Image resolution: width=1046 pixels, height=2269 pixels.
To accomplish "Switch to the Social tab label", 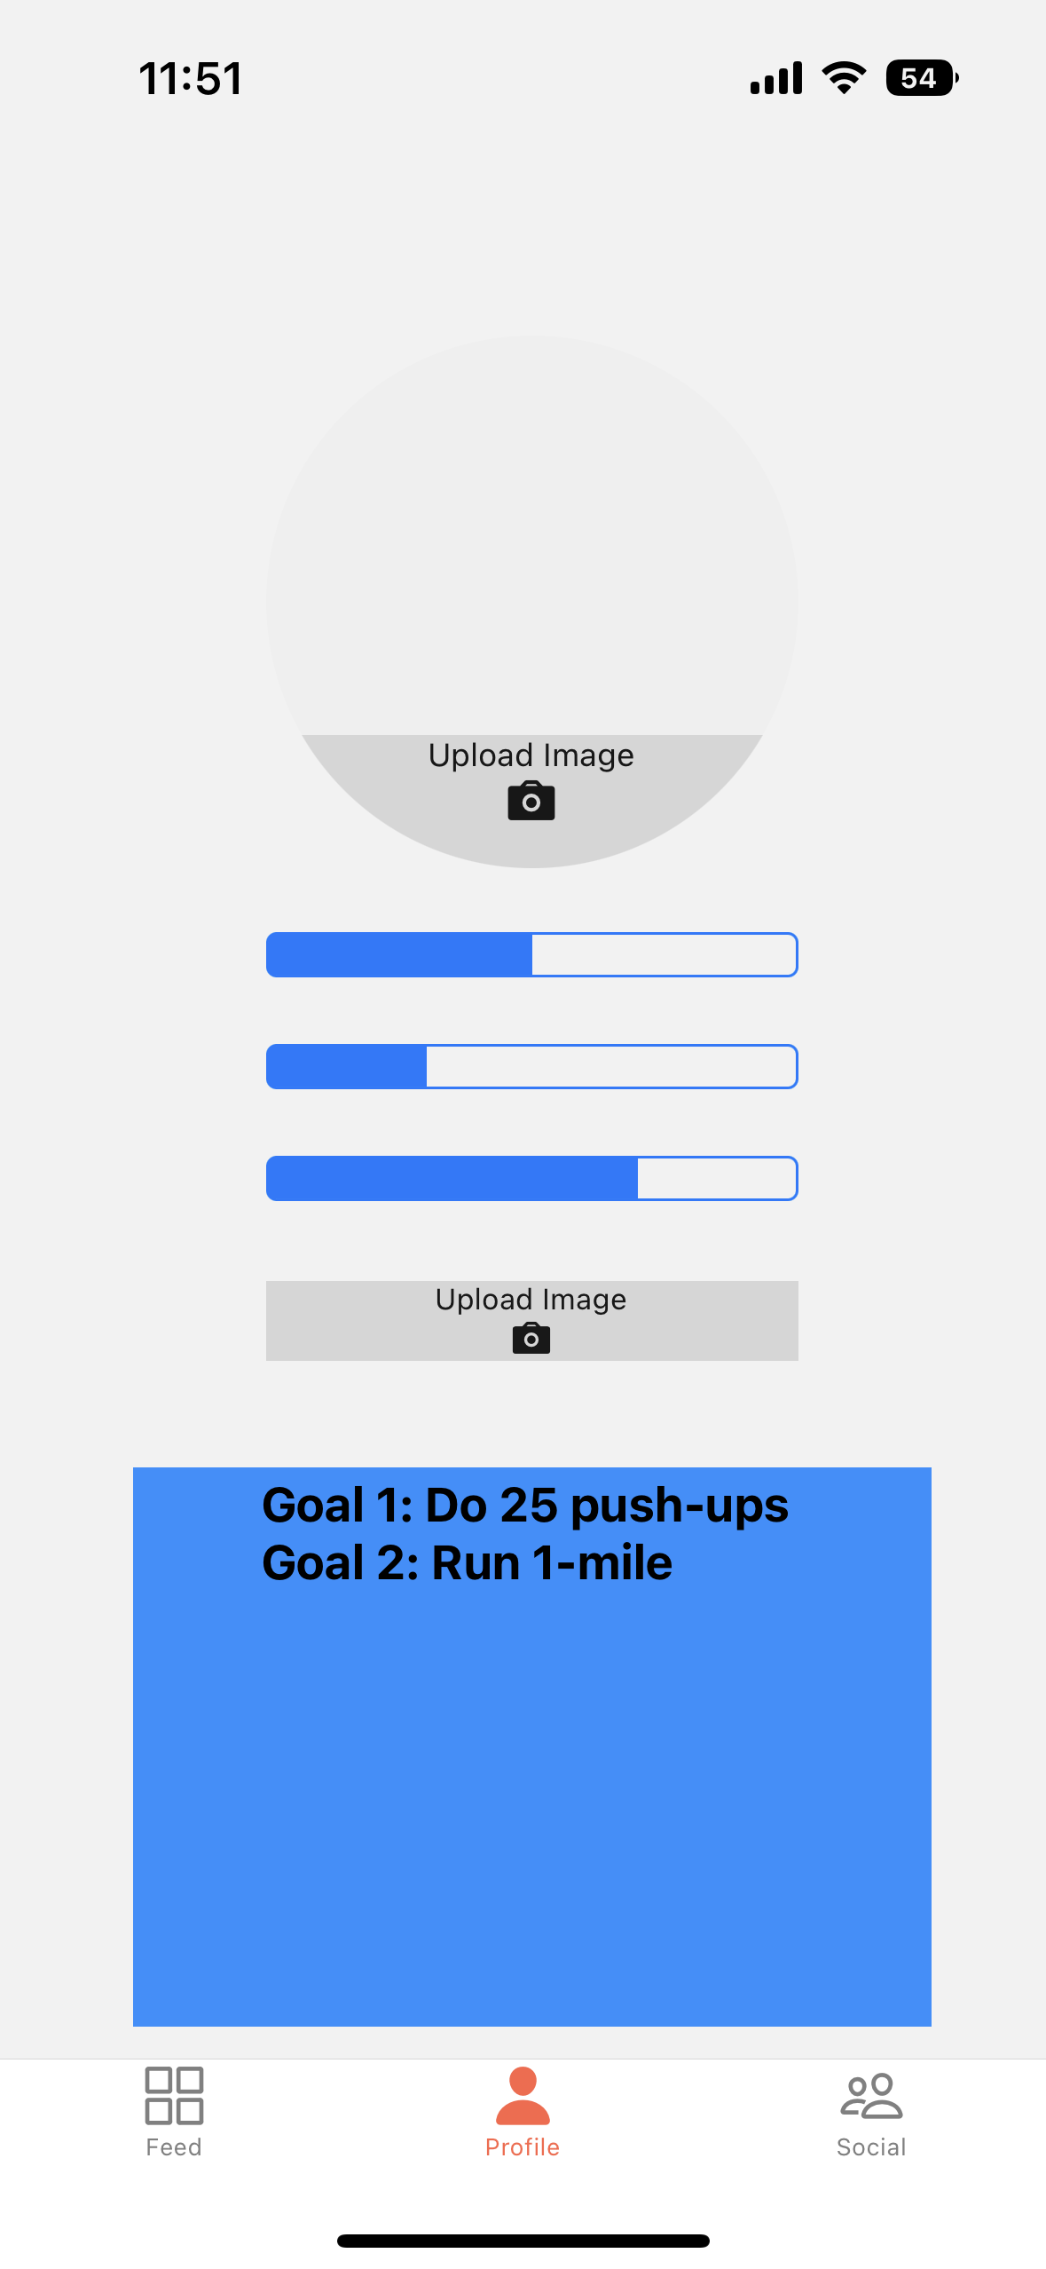I will (871, 2147).
